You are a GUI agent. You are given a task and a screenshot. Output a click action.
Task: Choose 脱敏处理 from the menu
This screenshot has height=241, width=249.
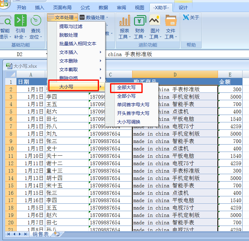point(69,35)
